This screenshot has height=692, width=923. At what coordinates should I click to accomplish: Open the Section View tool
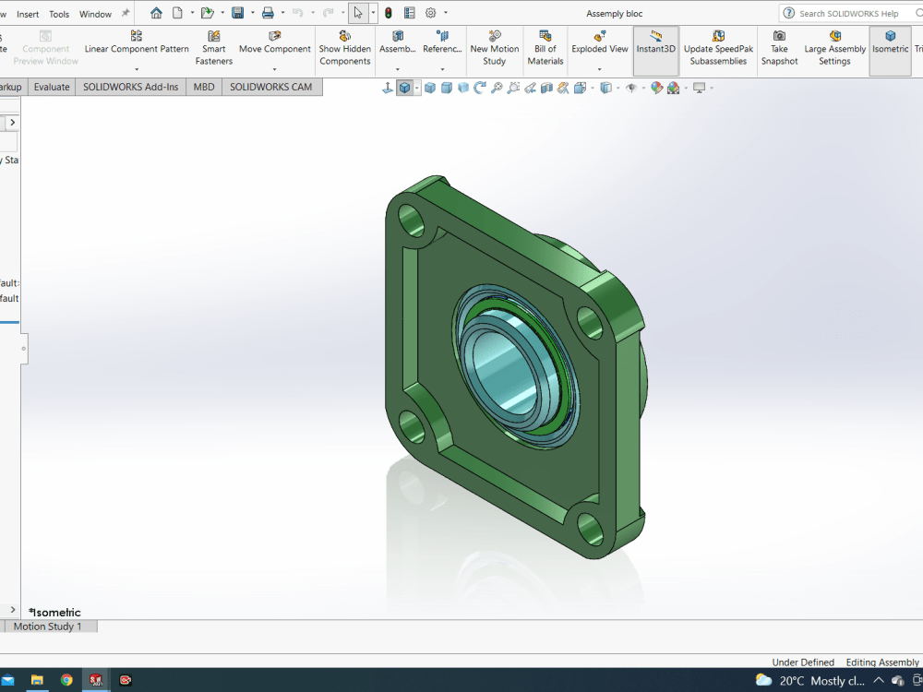click(x=545, y=88)
